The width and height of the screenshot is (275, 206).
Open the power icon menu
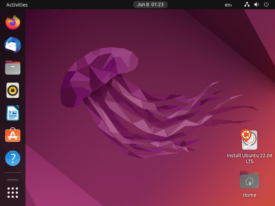coord(266,4)
